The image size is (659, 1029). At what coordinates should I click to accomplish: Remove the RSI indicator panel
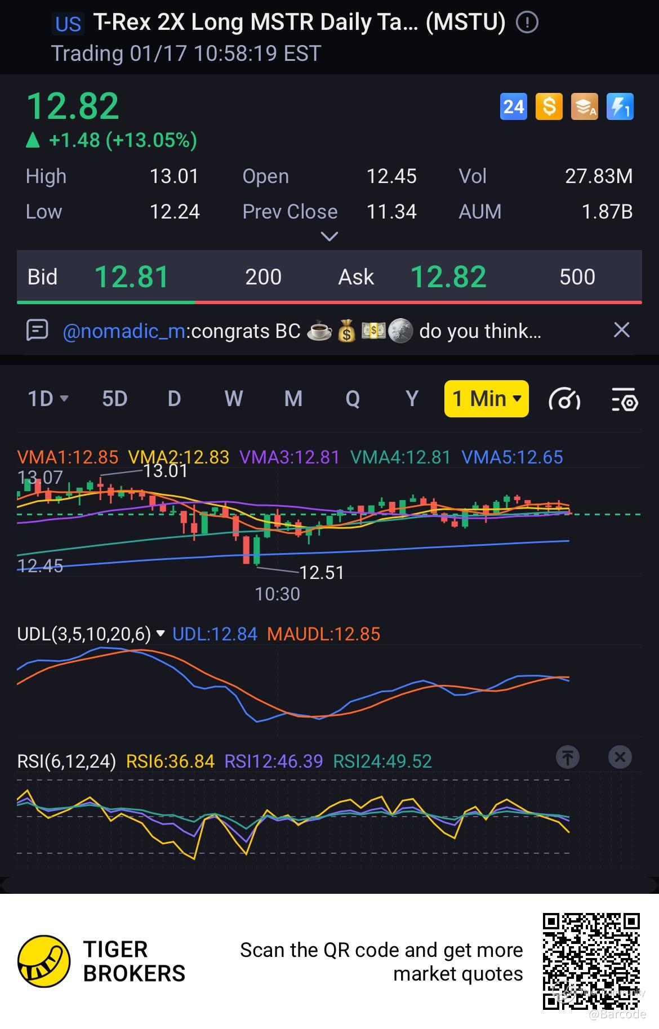point(620,757)
